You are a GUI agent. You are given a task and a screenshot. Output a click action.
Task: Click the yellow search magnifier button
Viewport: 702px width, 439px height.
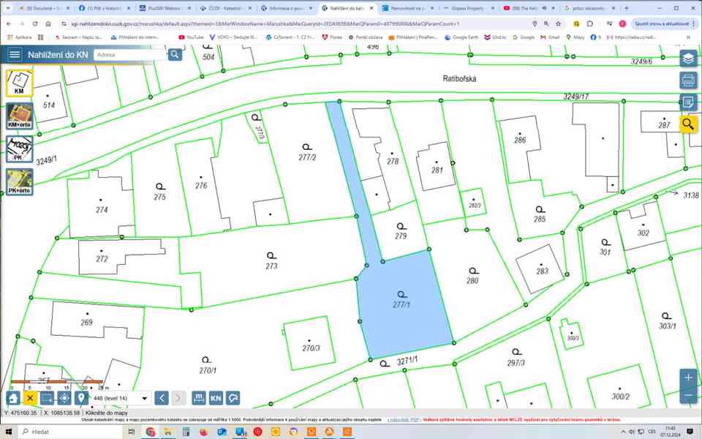click(x=688, y=124)
